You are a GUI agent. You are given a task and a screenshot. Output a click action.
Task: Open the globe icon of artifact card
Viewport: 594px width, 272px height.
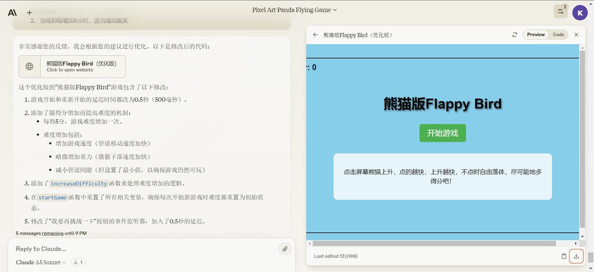[x=30, y=66]
